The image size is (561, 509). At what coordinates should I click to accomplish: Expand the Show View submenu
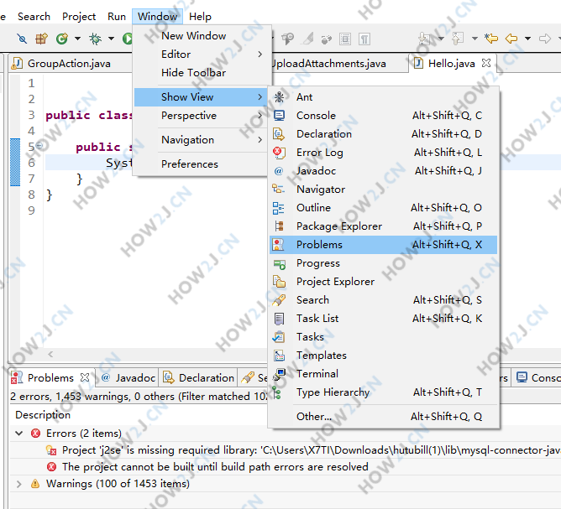(x=201, y=97)
